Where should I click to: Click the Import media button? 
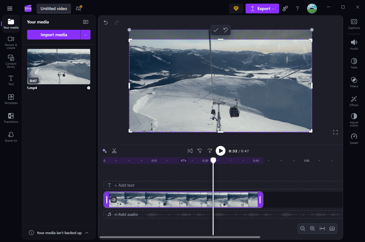click(54, 35)
